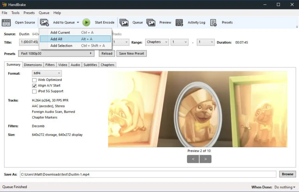Click the Start Encode label

click(105, 23)
